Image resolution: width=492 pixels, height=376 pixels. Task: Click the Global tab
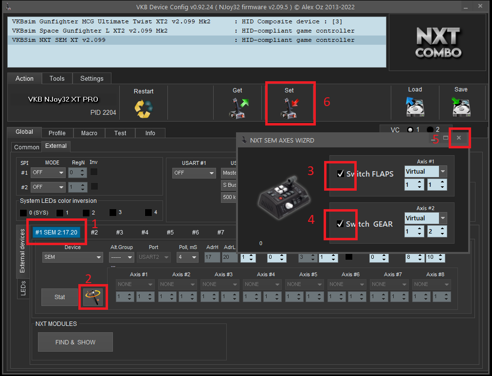click(24, 132)
